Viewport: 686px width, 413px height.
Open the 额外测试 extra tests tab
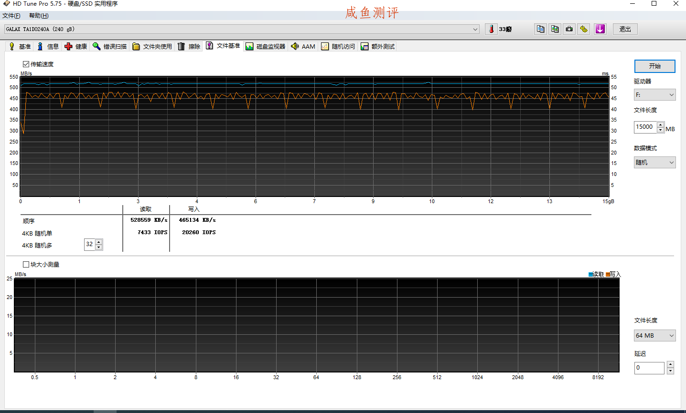378,46
